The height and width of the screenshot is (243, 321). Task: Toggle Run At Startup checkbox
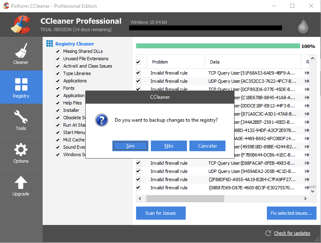tap(58, 125)
